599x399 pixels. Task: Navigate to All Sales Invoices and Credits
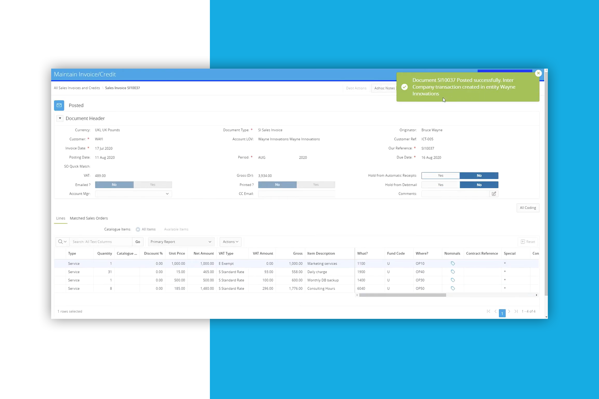coord(77,88)
